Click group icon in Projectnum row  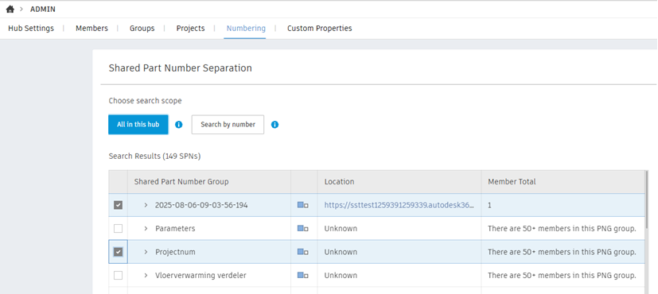point(303,252)
